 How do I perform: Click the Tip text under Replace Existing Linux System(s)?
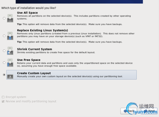(x=70, y=42)
